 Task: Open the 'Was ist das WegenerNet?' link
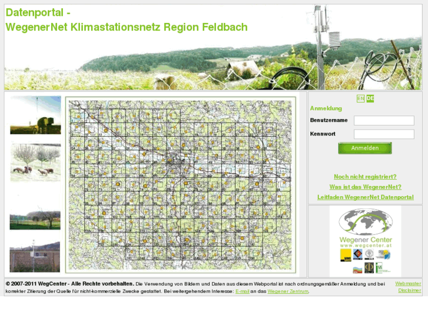(x=365, y=187)
